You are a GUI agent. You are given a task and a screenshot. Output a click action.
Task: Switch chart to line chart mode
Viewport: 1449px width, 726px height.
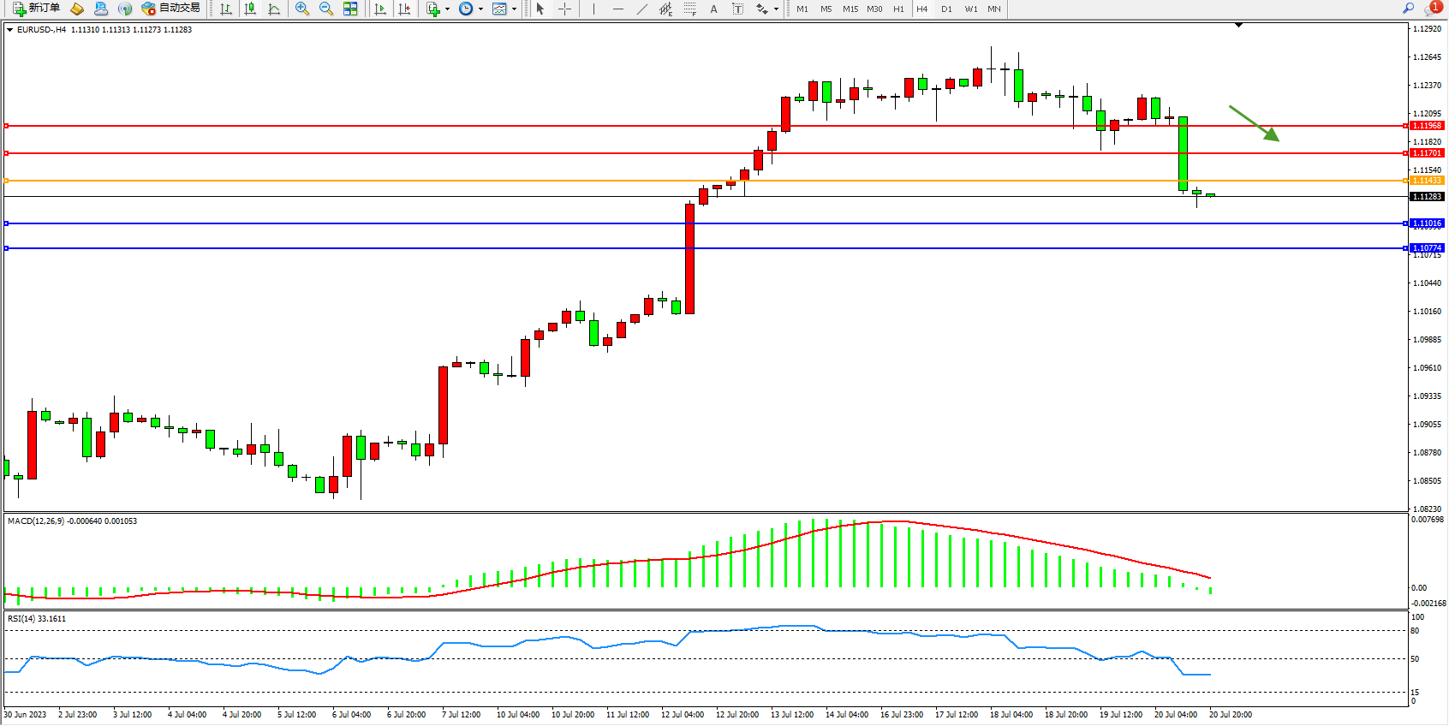pyautogui.click(x=274, y=9)
